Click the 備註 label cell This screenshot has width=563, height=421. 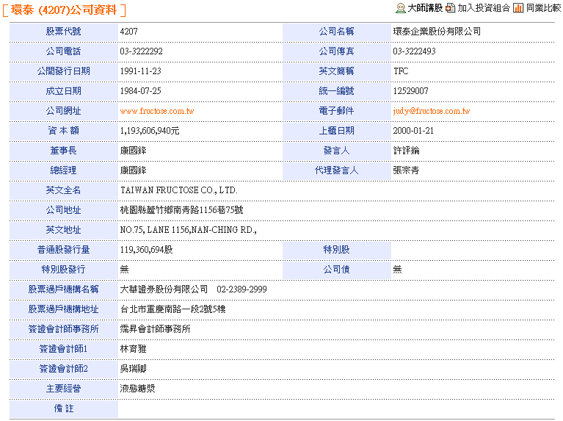tap(64, 409)
